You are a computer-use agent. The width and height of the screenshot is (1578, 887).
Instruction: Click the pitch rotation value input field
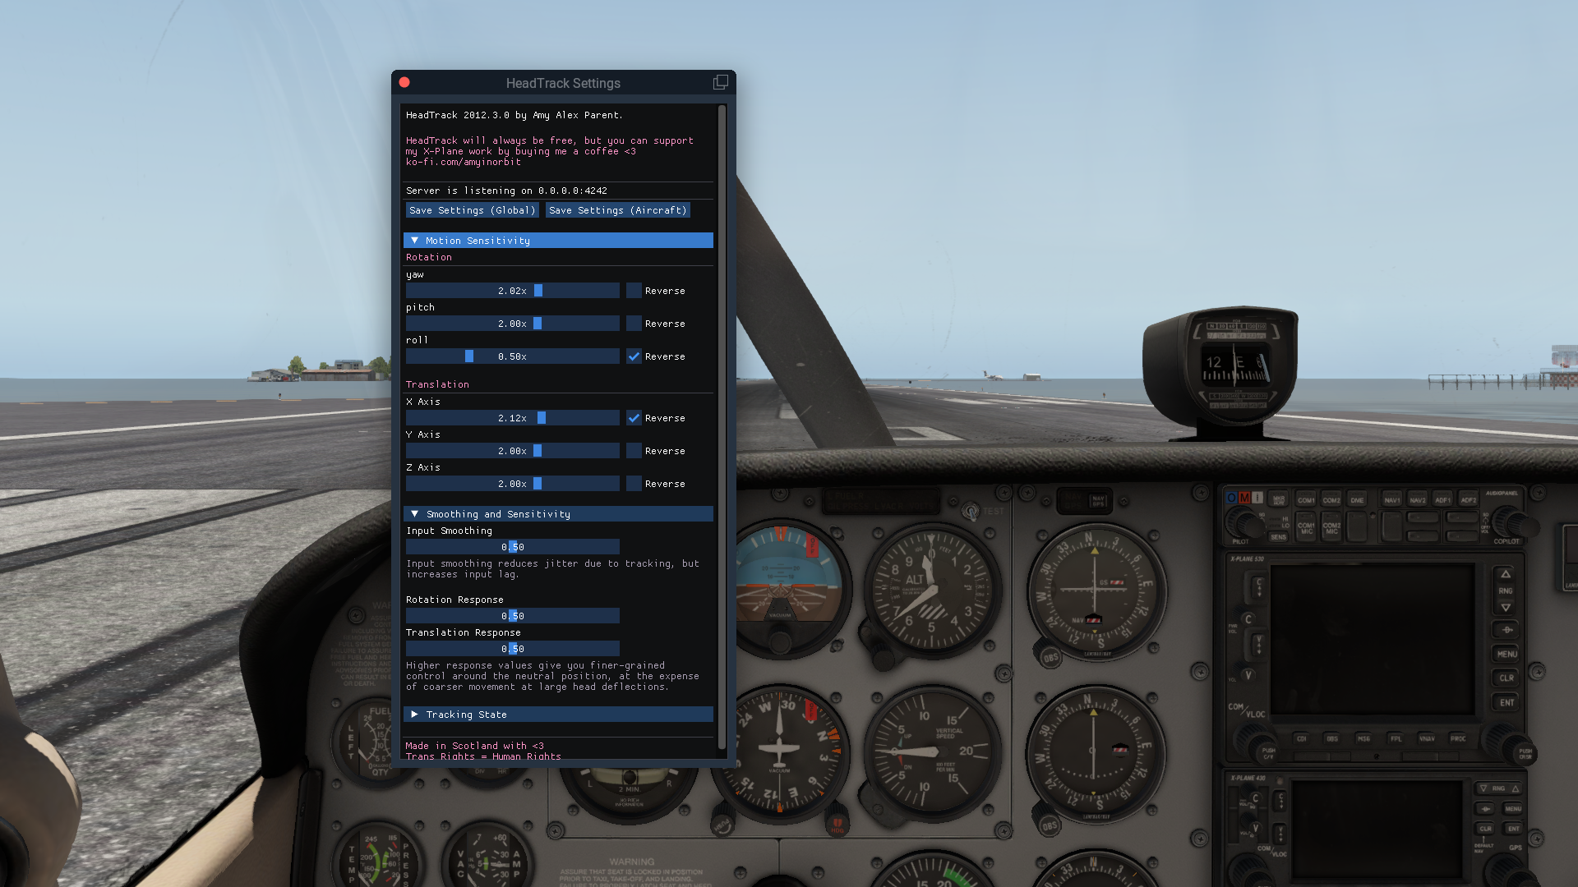[511, 323]
